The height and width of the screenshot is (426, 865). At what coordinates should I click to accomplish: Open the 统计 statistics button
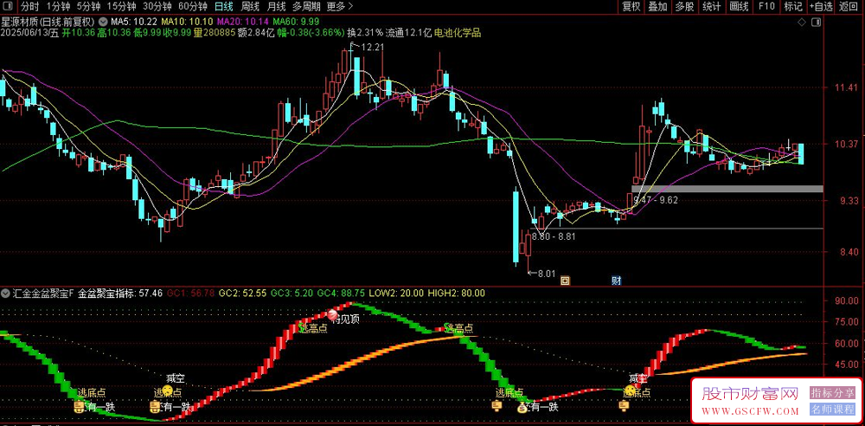tap(712, 7)
